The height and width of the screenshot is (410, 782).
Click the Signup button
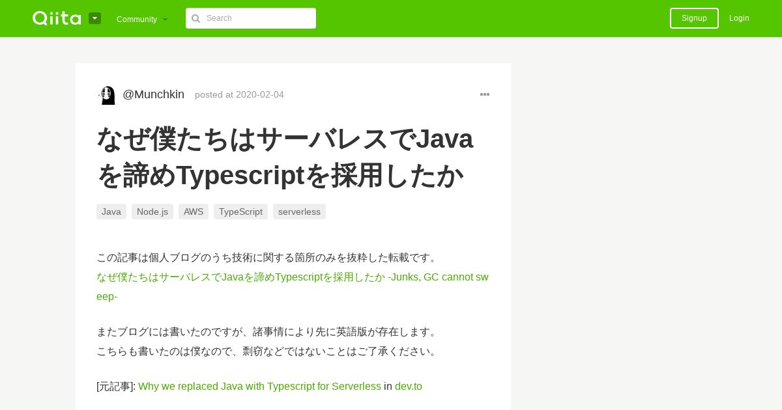pyautogui.click(x=694, y=18)
